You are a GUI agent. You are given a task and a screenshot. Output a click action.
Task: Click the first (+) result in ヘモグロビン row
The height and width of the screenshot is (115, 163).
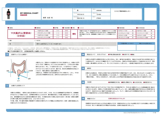(66, 31)
